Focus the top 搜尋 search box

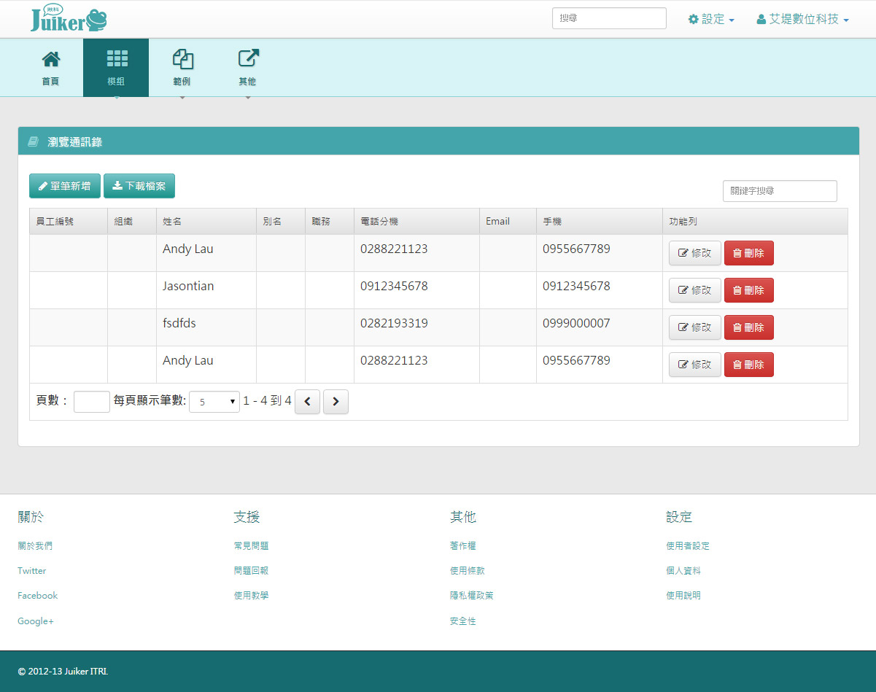pos(609,19)
